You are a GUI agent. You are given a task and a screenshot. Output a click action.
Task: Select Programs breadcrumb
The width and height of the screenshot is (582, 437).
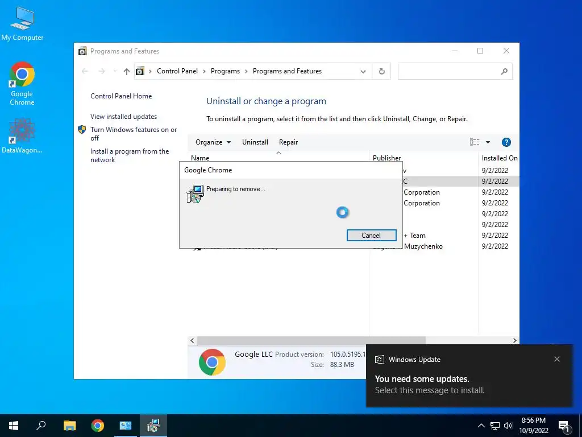pyautogui.click(x=225, y=71)
